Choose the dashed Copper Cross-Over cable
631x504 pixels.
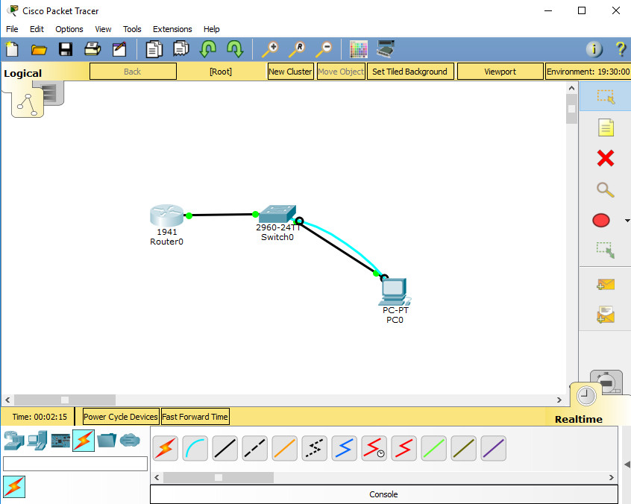pyautogui.click(x=255, y=448)
